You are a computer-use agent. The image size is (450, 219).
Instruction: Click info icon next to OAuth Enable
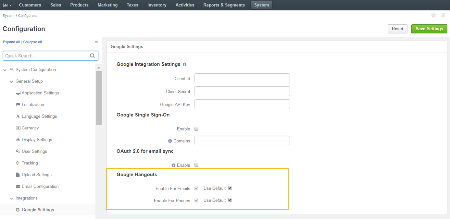[173, 165]
